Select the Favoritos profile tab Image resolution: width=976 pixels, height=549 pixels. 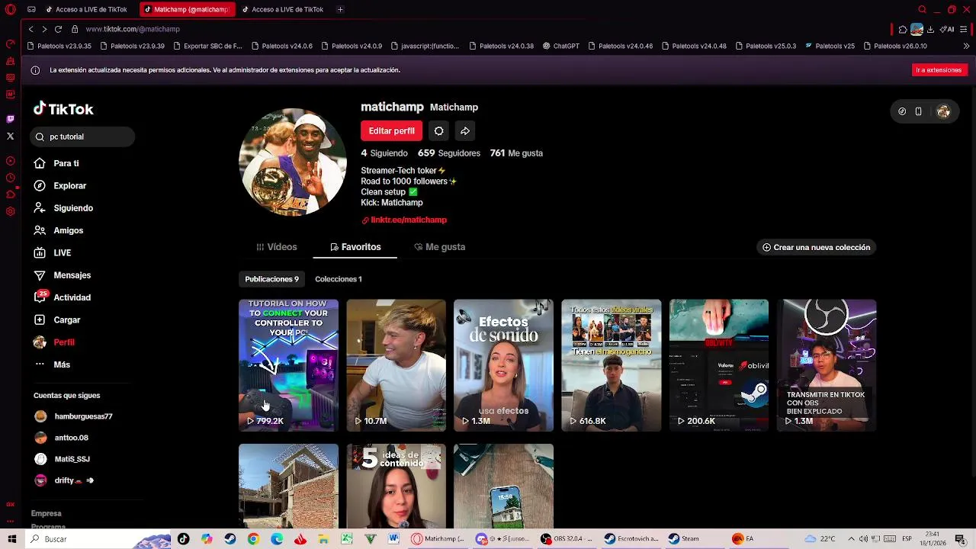[355, 247]
